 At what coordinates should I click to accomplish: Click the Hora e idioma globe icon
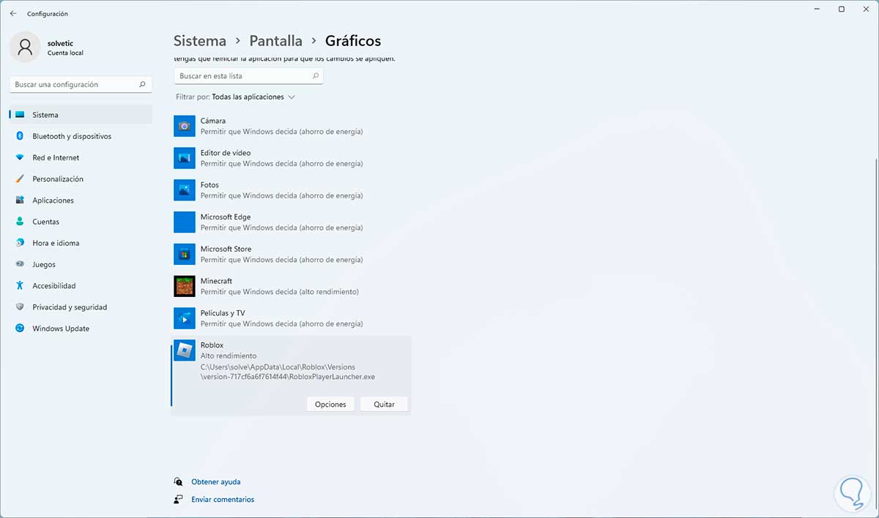(x=20, y=243)
